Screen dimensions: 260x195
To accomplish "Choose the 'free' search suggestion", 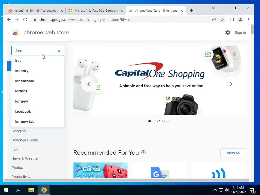I will 38,61.
